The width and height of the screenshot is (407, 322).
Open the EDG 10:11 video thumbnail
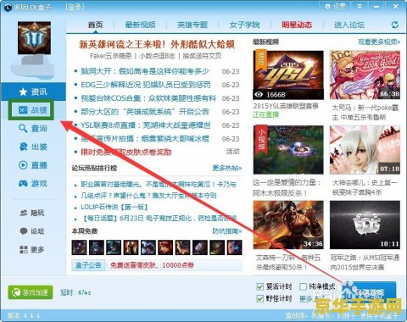(365, 225)
